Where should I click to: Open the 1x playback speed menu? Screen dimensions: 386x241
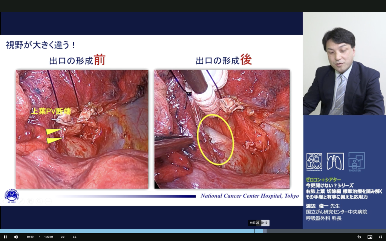(x=359, y=237)
